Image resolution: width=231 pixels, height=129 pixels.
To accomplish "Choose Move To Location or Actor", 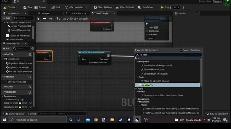I will coord(156,81).
